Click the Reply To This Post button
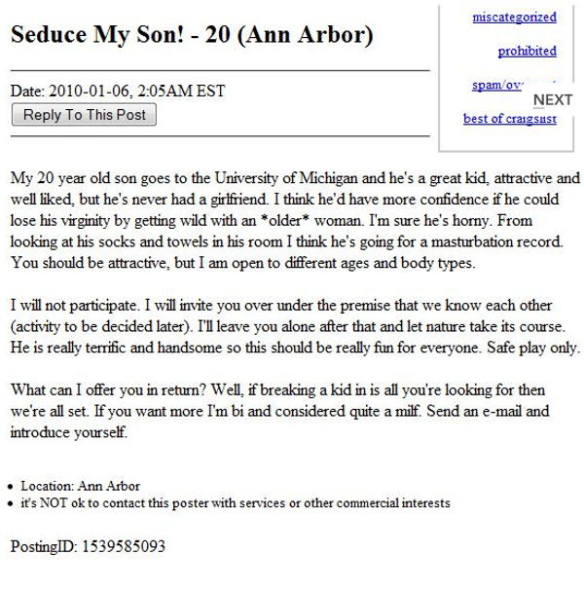This screenshot has width=584, height=591. pyautogui.click(x=83, y=115)
